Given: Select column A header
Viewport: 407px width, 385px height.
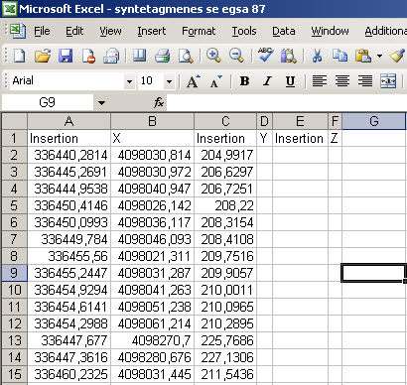Looking at the screenshot, I should (68, 121).
